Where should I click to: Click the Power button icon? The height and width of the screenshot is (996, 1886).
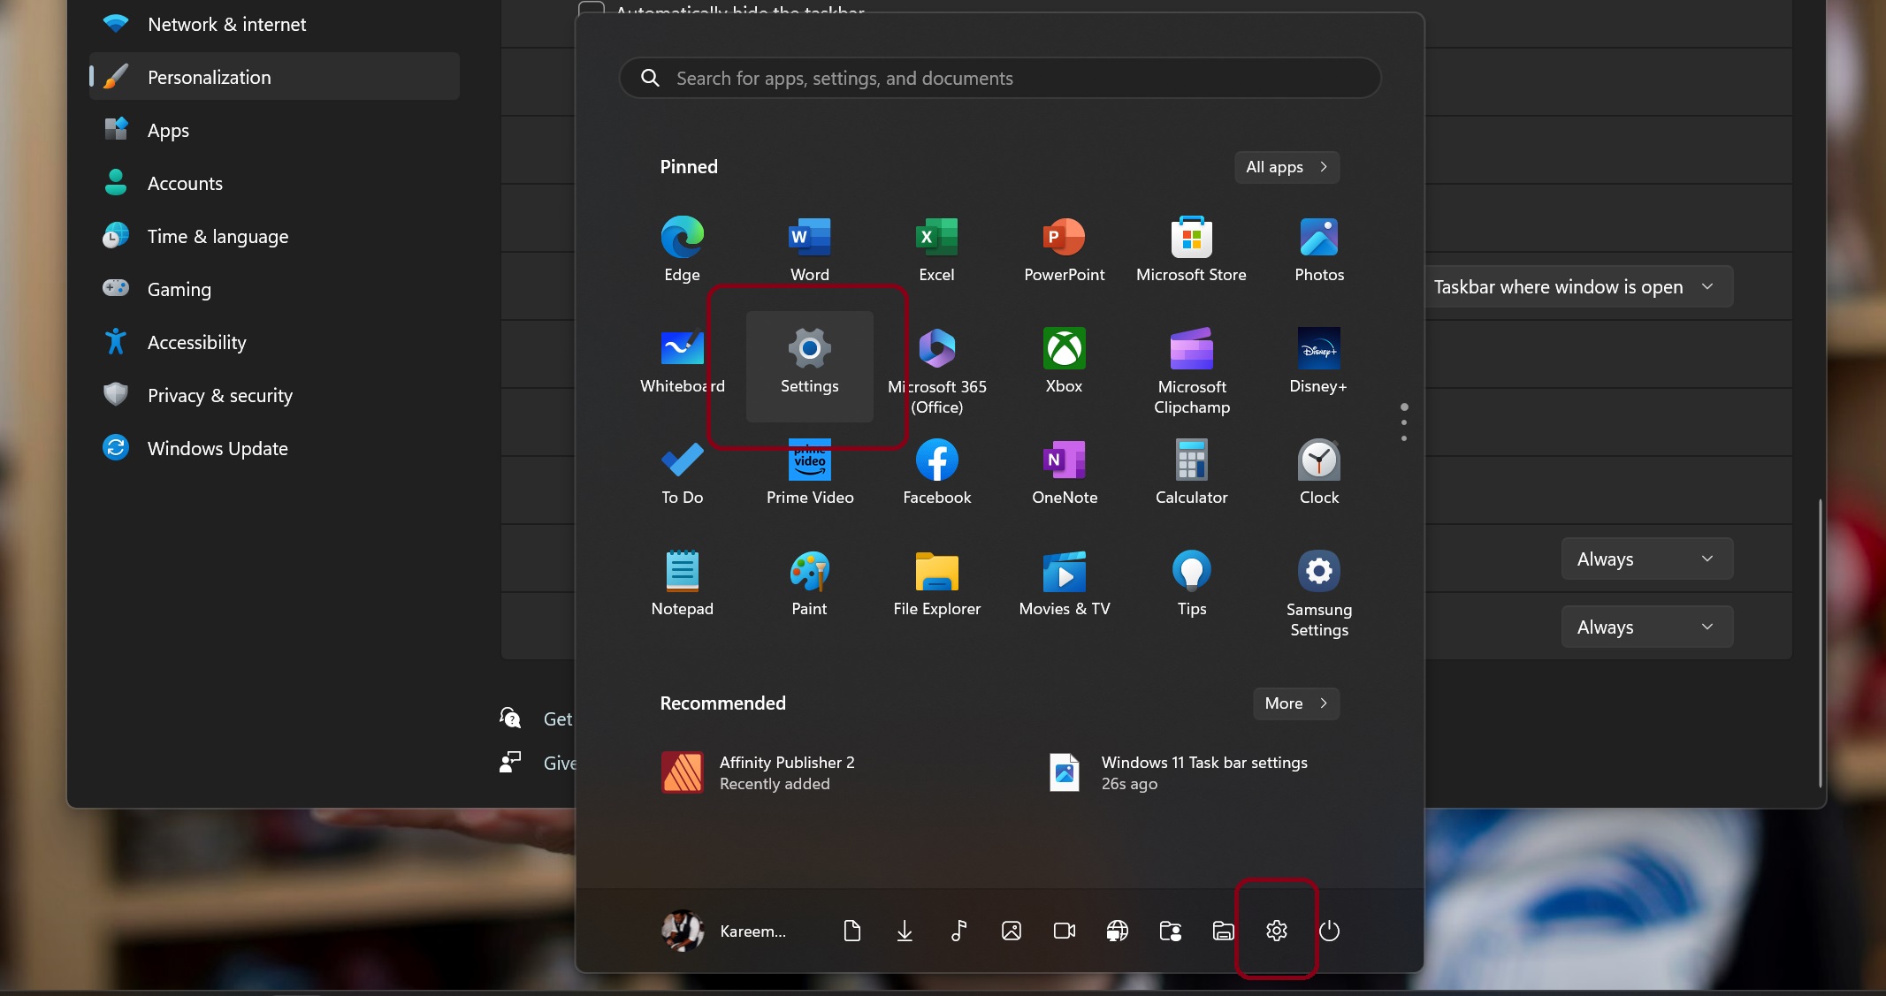[x=1329, y=931]
